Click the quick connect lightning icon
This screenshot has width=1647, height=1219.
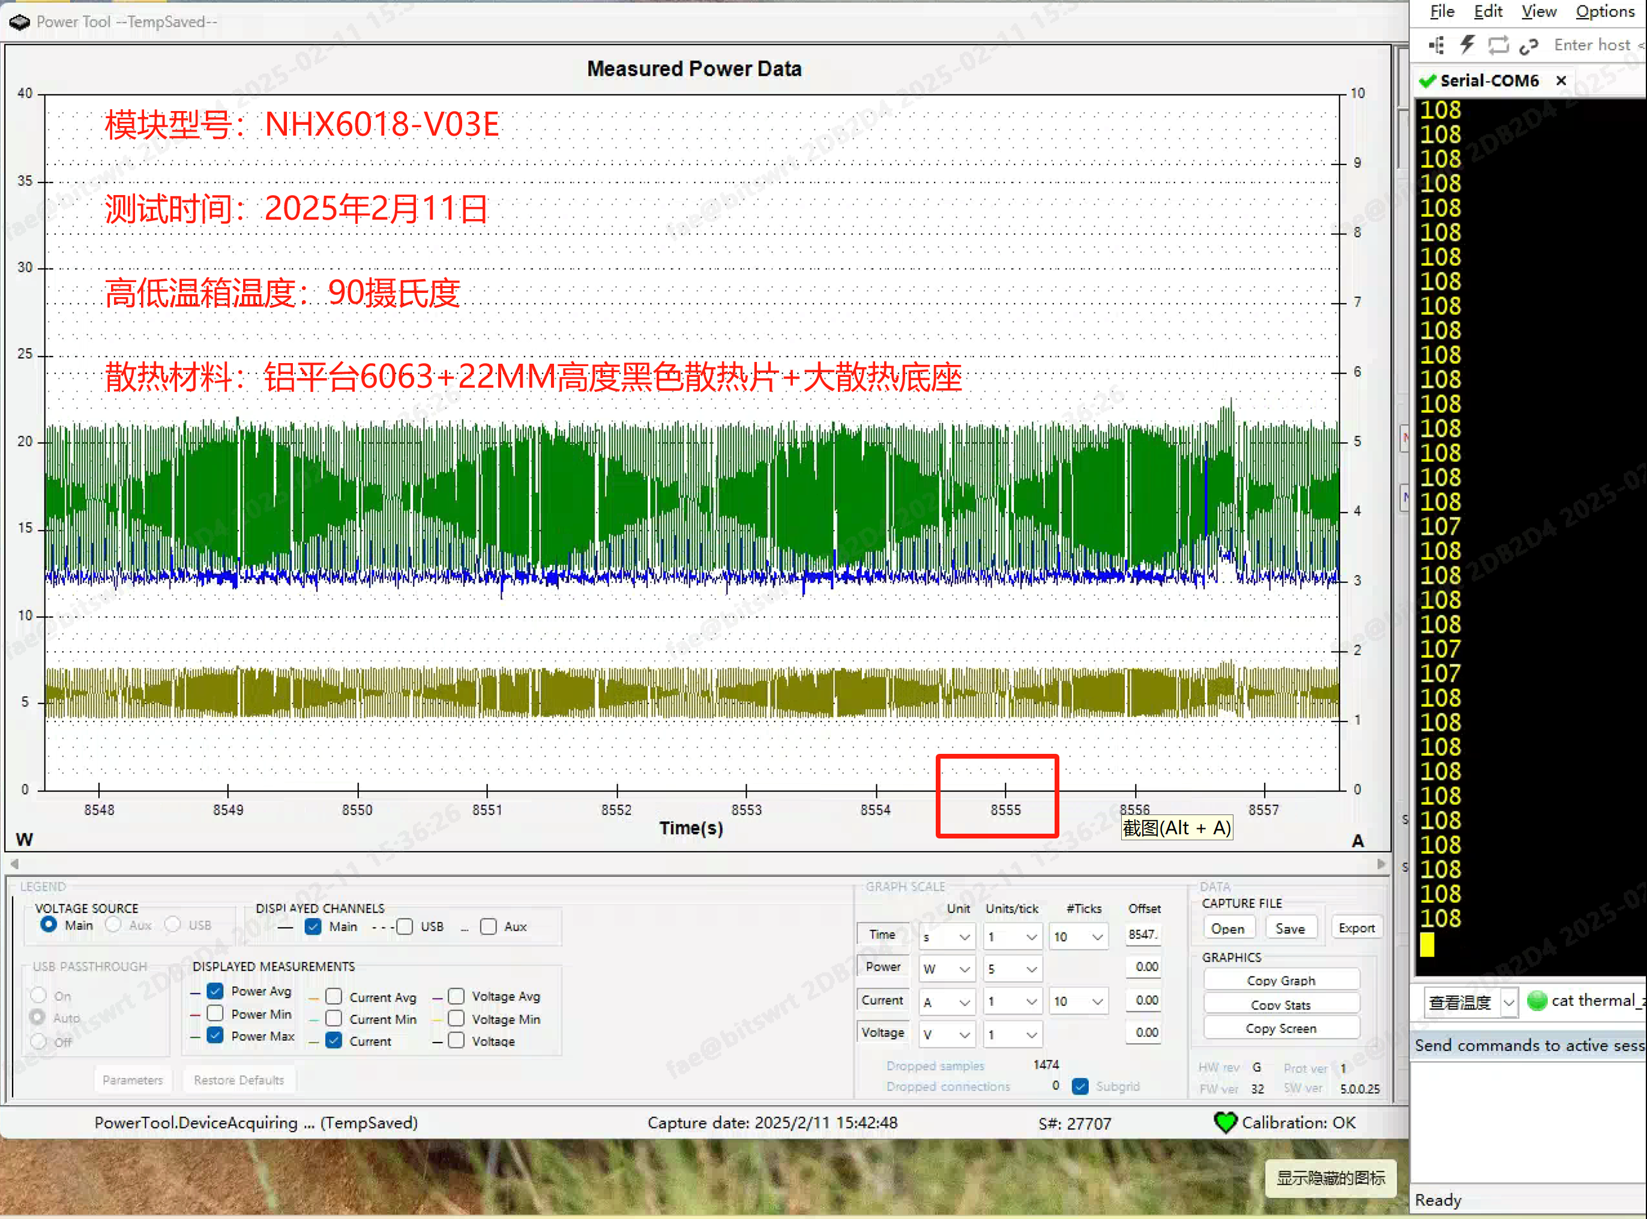point(1467,46)
